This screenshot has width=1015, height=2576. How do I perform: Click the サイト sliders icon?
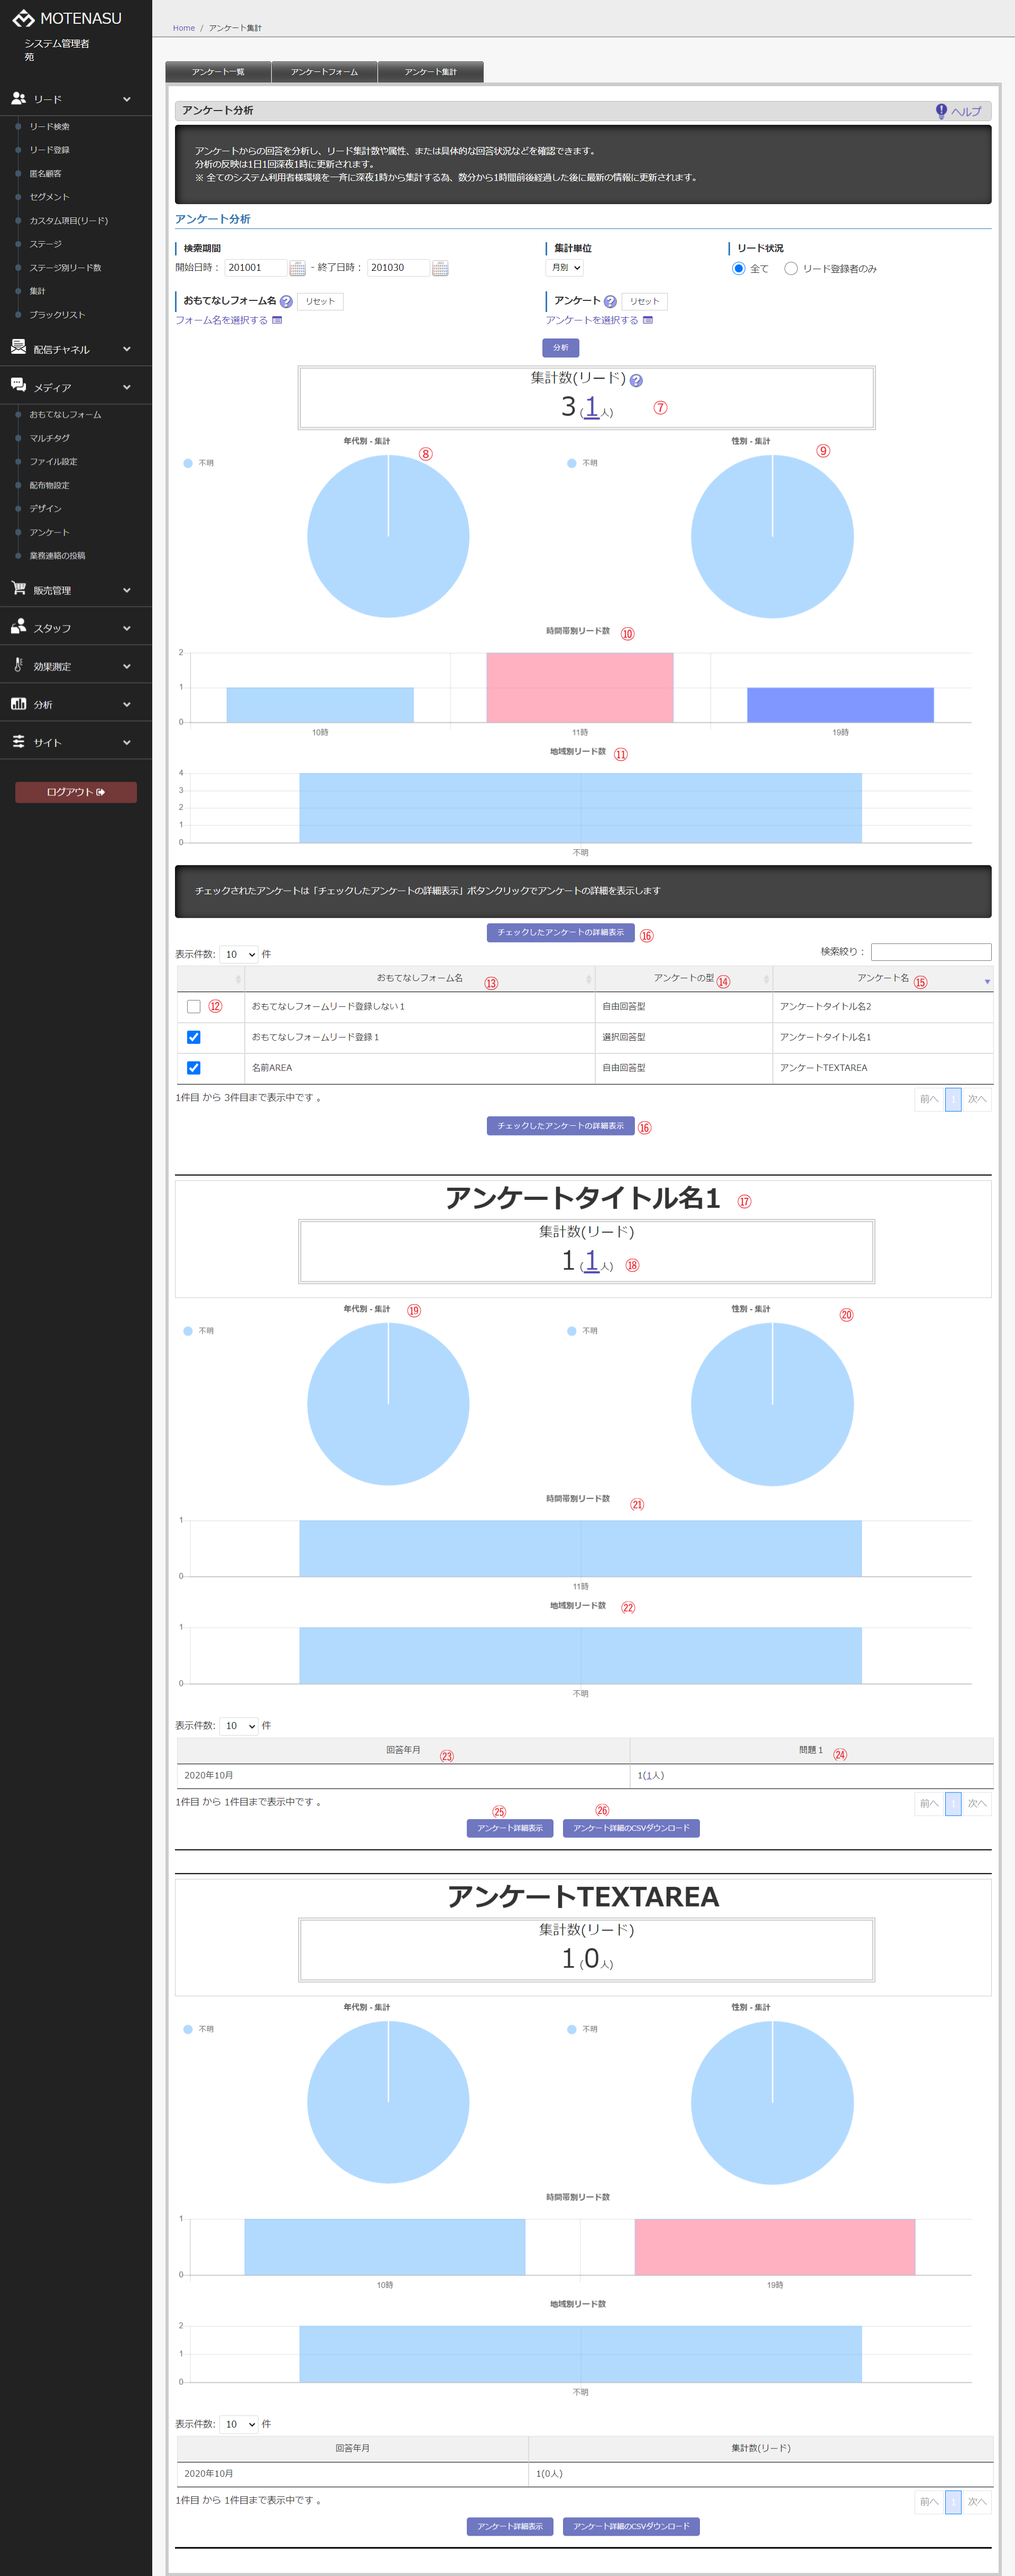point(18,741)
